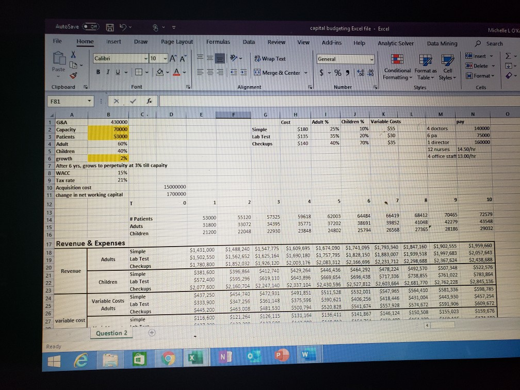
Task: Click the Accounting dollar format icon
Action: point(321,73)
